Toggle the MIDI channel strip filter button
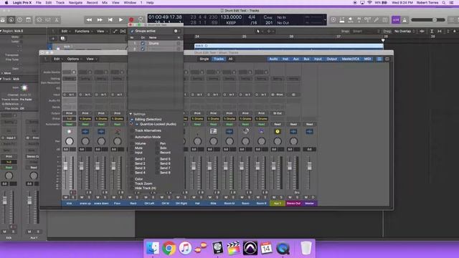This screenshot has width=459, height=258. click(367, 59)
